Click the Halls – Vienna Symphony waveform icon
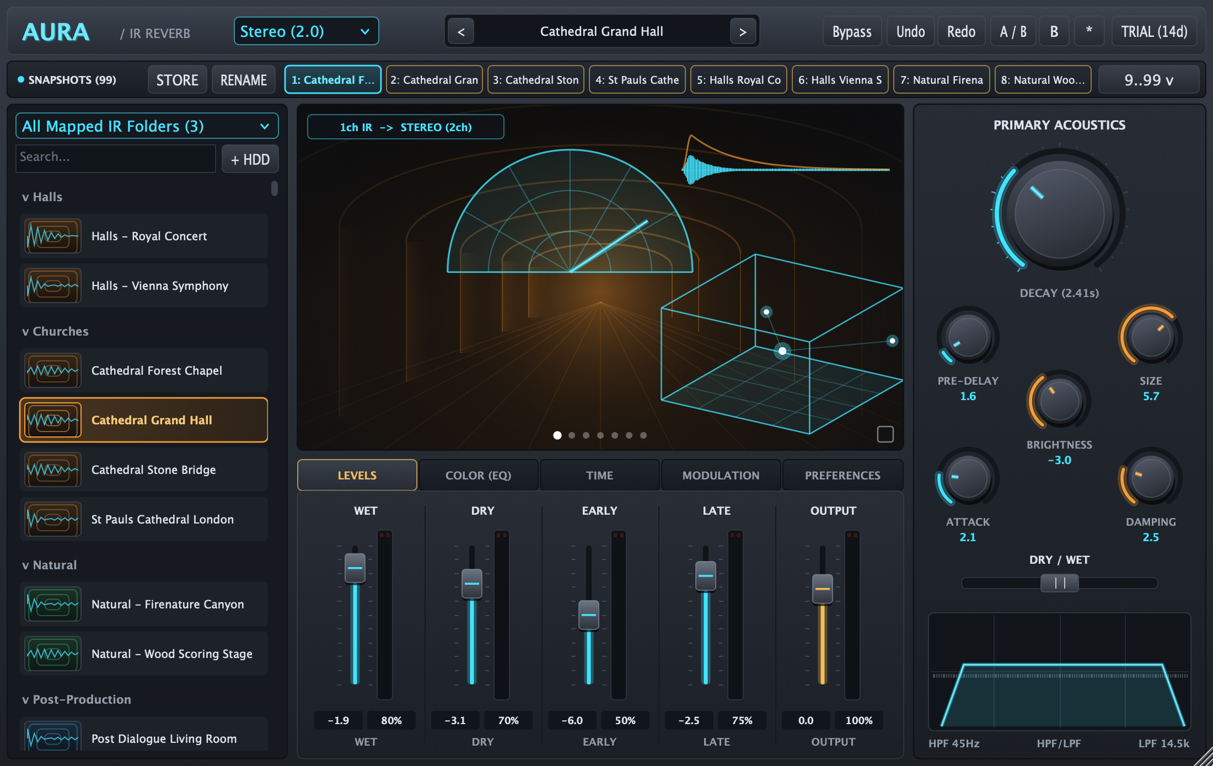The width and height of the screenshot is (1213, 766). tap(53, 286)
